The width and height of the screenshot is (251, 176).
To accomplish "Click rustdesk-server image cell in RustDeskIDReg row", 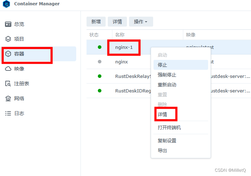I will [x=230, y=91].
